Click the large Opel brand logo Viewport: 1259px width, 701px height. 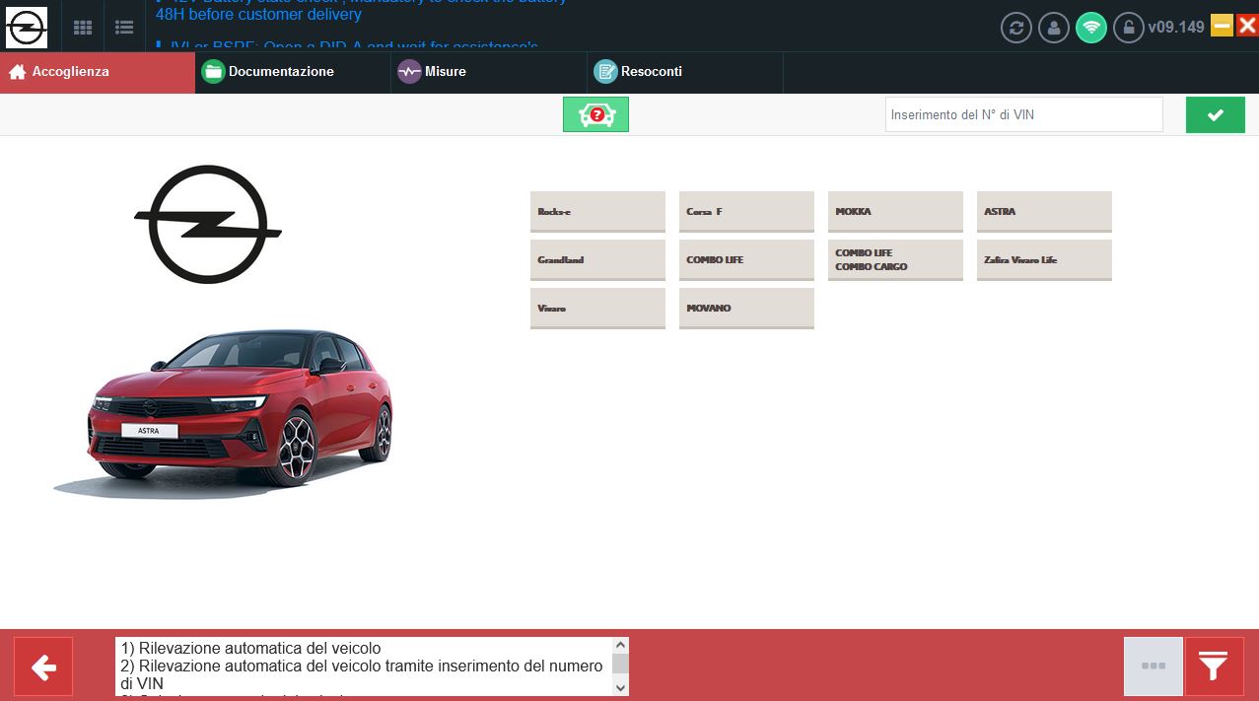208,225
